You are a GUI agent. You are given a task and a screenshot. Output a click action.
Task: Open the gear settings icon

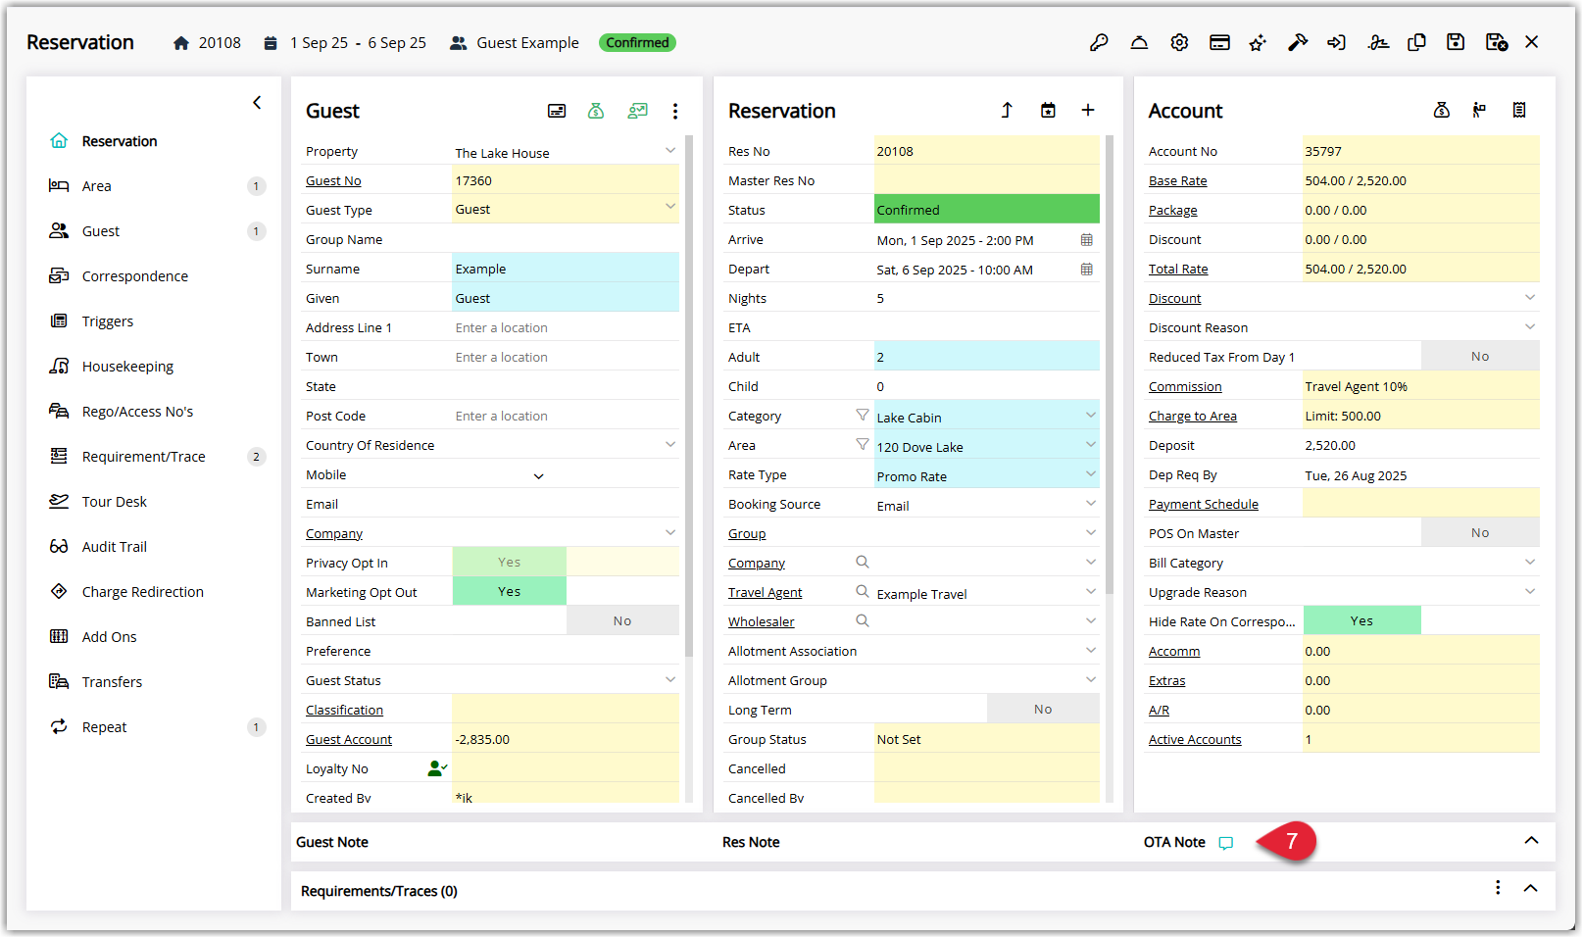1179,42
